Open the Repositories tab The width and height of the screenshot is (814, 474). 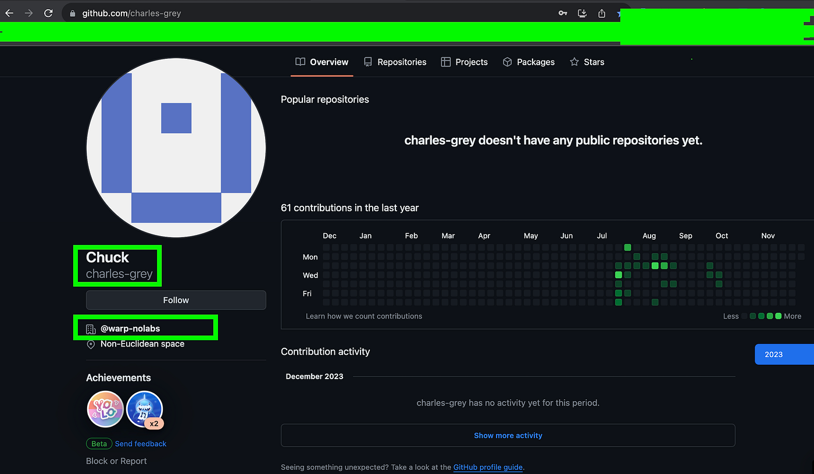[x=395, y=62]
